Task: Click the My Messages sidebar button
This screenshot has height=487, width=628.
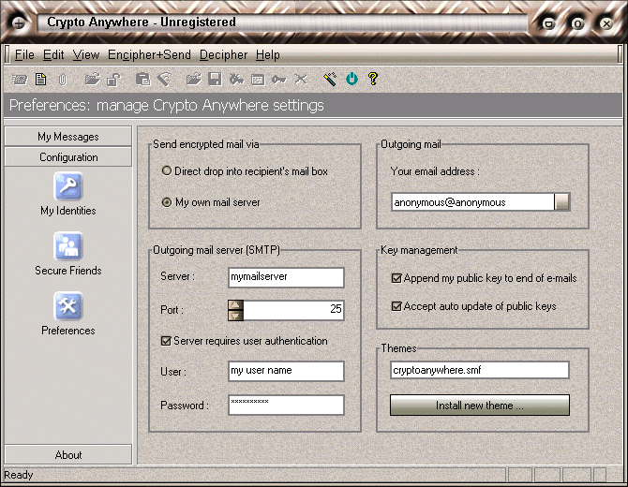Action: point(68,137)
